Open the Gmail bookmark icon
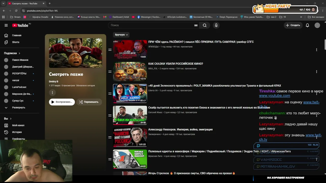Screen dimensions: 326x183 [x=105, y=17]
